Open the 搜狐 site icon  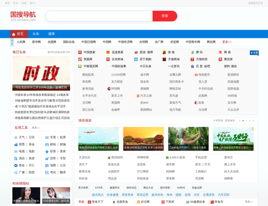pos(164,52)
